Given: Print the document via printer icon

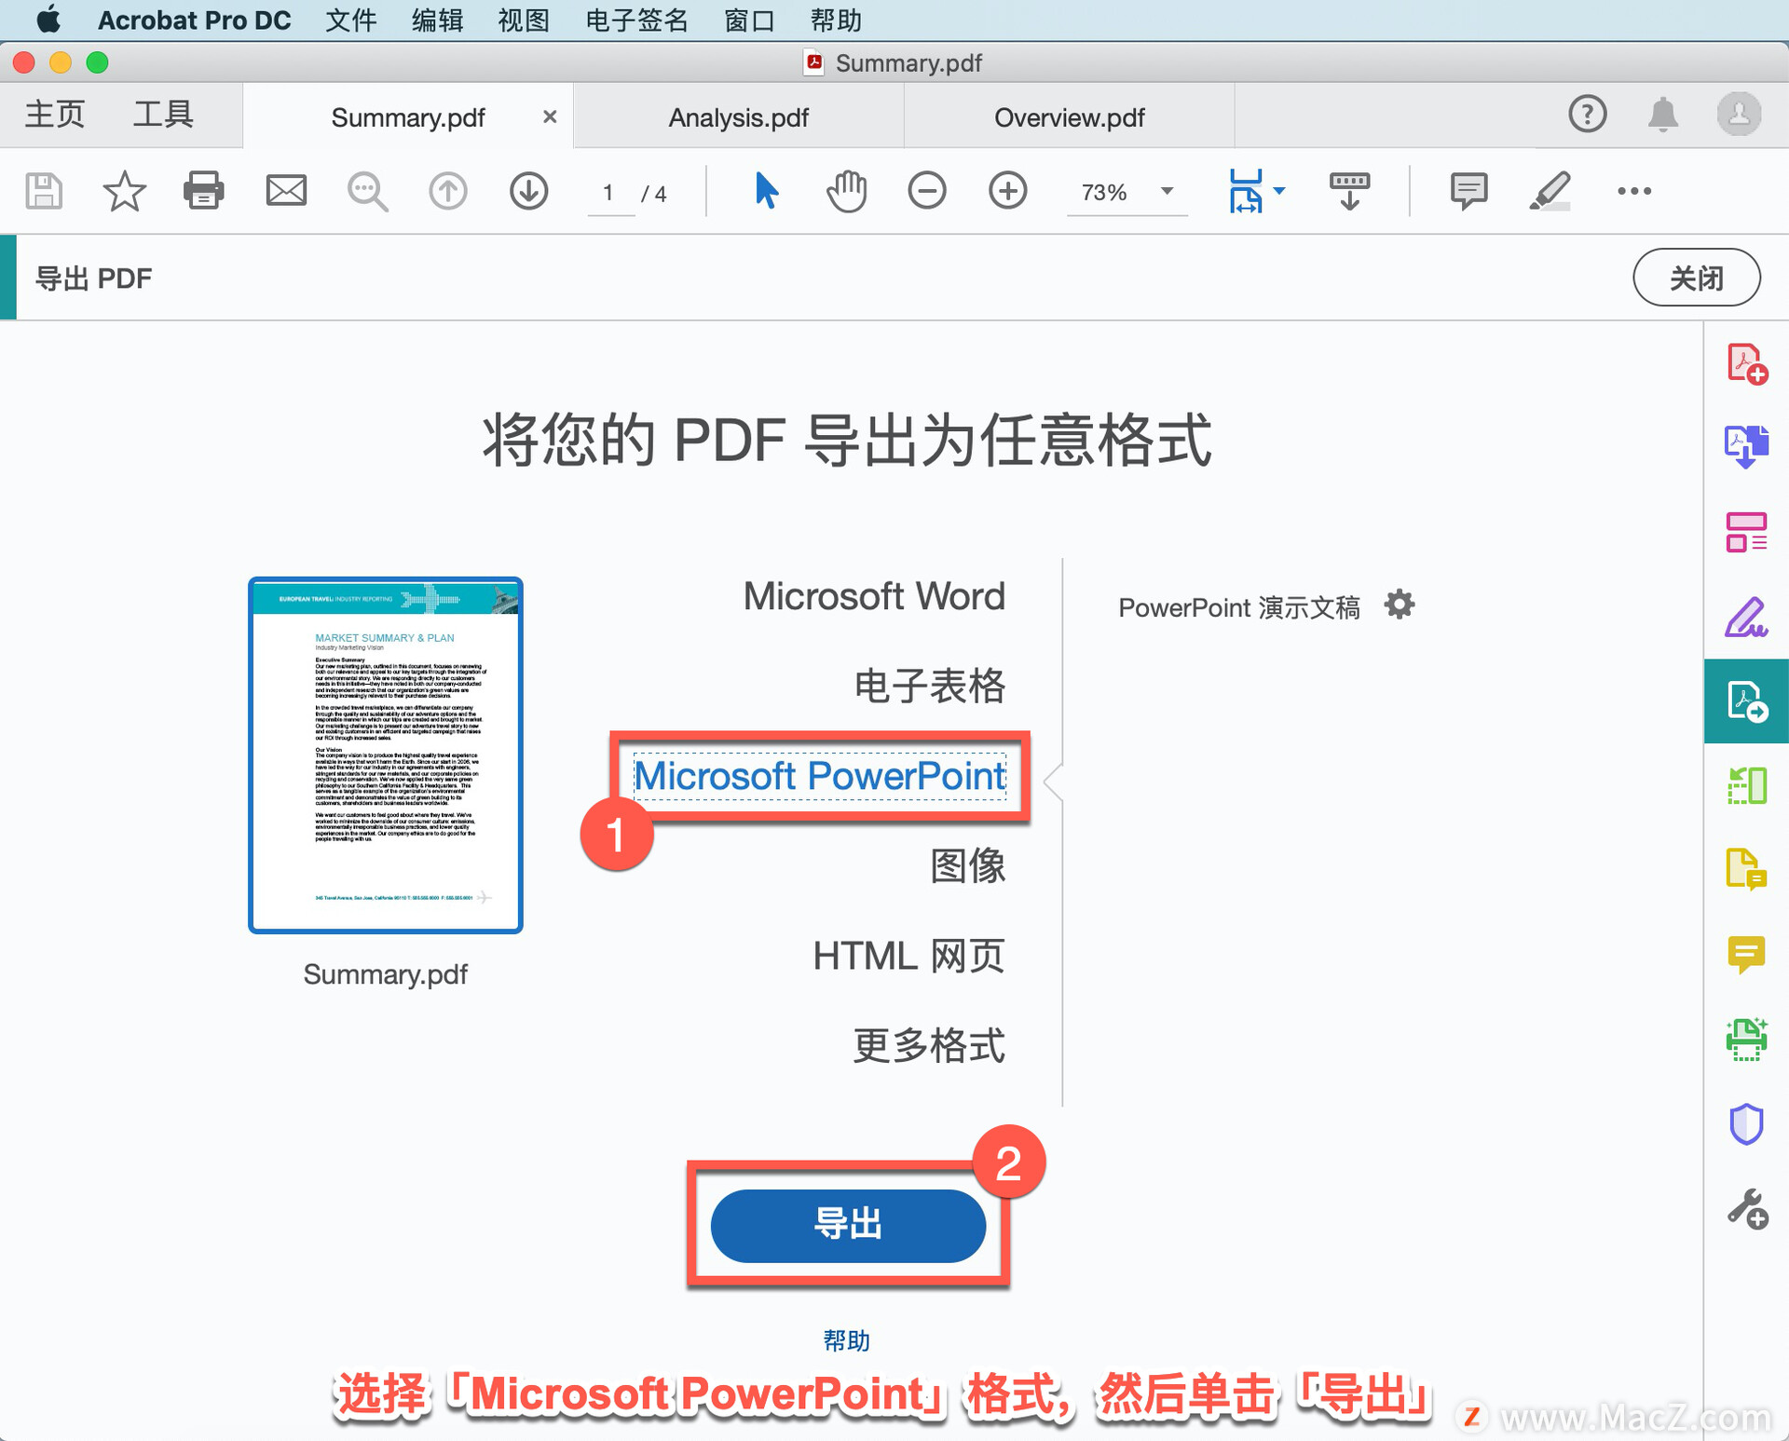Looking at the screenshot, I should coord(204,191).
